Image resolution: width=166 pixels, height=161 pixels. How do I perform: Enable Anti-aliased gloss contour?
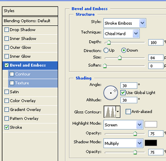point(128,112)
